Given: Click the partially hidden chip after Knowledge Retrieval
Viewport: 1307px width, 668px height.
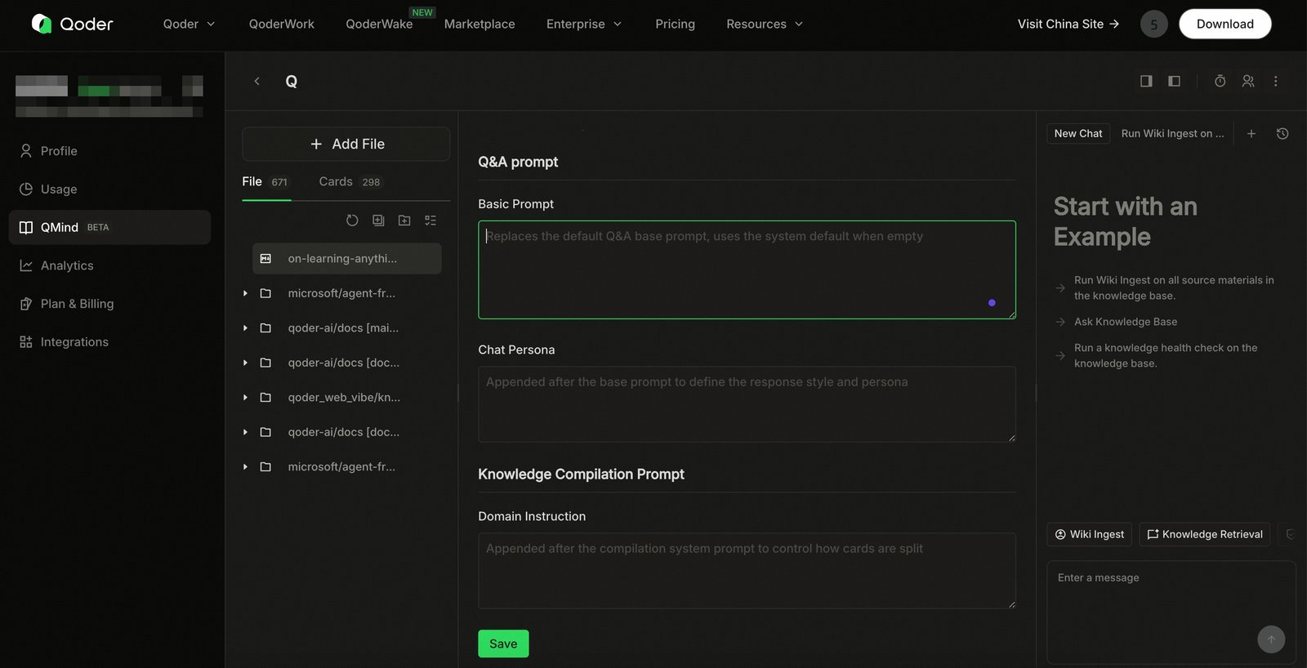Looking at the screenshot, I should click(x=1288, y=534).
